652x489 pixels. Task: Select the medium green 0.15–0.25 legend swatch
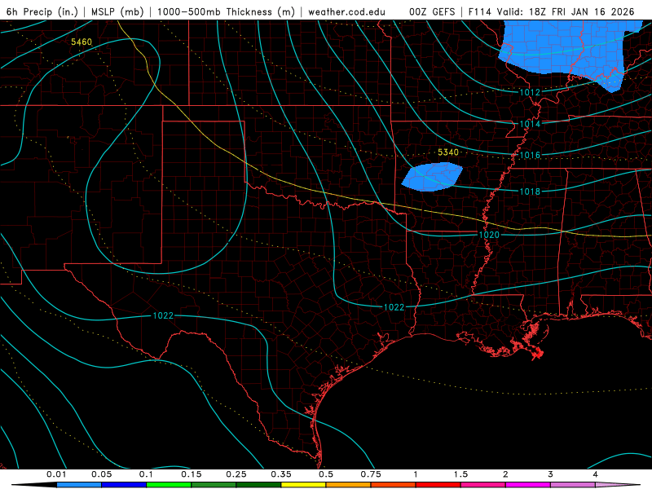pyautogui.click(x=214, y=485)
